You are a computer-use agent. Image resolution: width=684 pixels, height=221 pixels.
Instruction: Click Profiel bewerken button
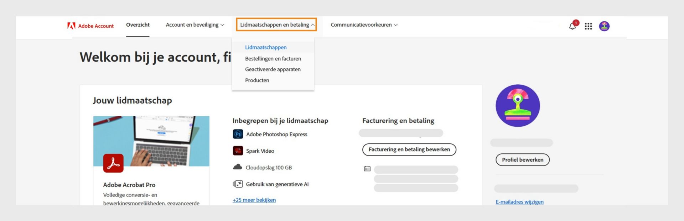click(x=523, y=160)
